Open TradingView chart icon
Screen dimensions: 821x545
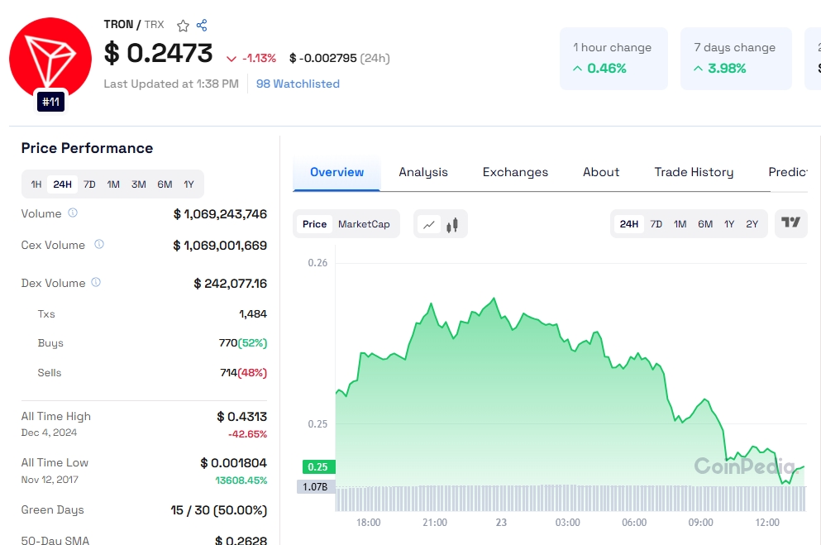click(x=790, y=223)
